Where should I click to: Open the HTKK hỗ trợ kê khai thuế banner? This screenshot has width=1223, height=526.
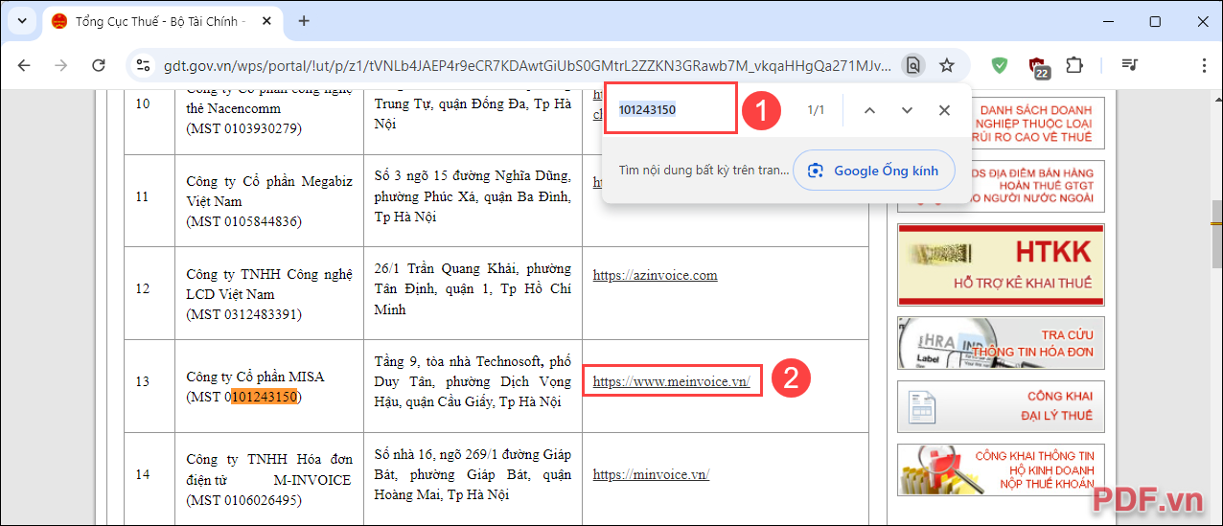(x=1001, y=264)
